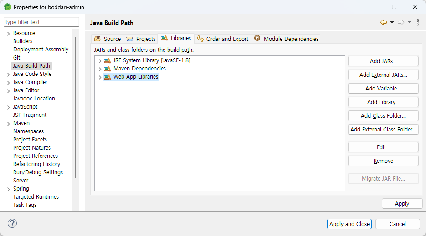This screenshot has width=426, height=236.
Task: Click the Add Variable button
Action: [x=383, y=88]
